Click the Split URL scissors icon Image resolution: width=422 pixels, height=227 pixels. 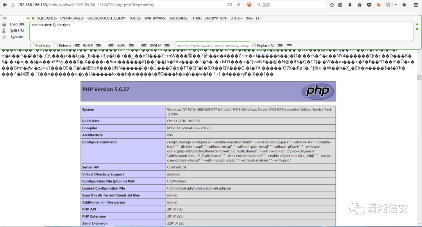point(4,30)
